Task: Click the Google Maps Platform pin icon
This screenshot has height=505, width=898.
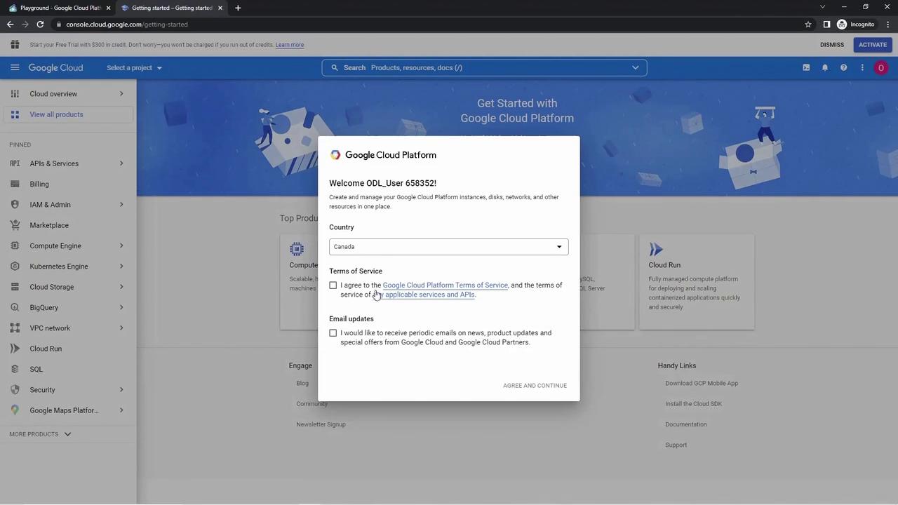Action: (x=15, y=410)
